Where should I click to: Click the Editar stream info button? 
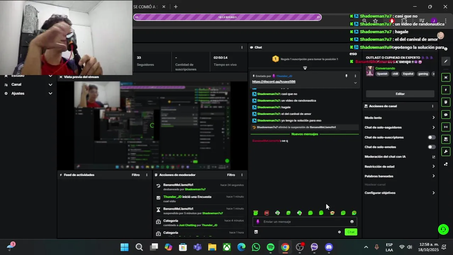[400, 94]
